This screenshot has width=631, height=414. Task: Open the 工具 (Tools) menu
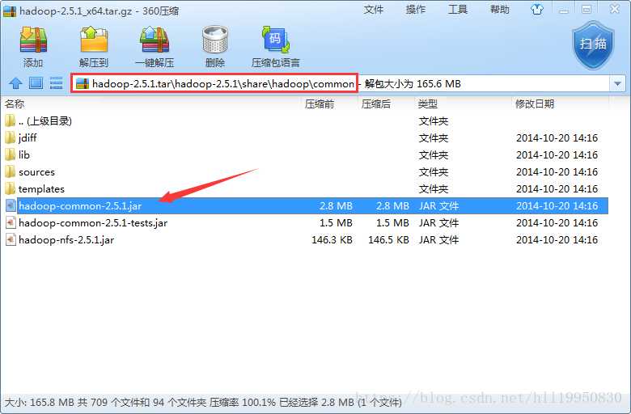458,9
